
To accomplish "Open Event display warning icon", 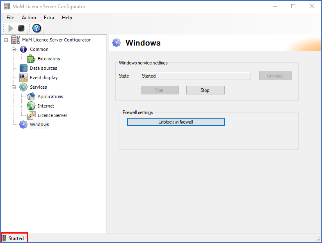I will pos(23,78).
